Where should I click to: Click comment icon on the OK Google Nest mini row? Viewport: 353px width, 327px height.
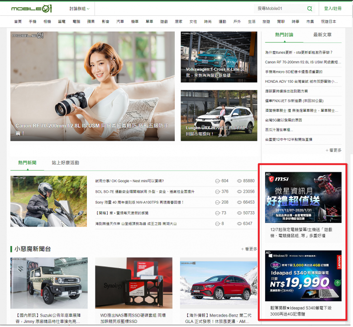pos(218,181)
